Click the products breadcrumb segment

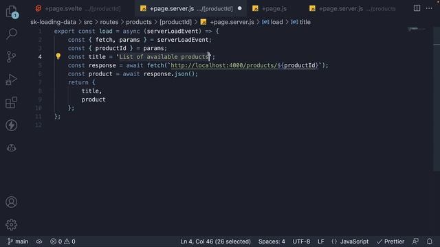(139, 22)
